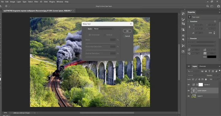Screen dimensions: 221x116
Task: Open the Paragraph panel pilcrow icon
Action: point(183,40)
